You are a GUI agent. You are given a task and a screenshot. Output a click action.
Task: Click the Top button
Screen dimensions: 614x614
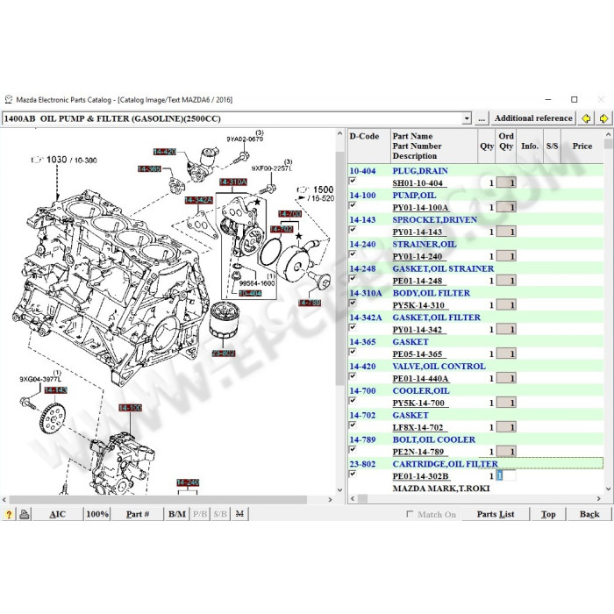tap(548, 514)
